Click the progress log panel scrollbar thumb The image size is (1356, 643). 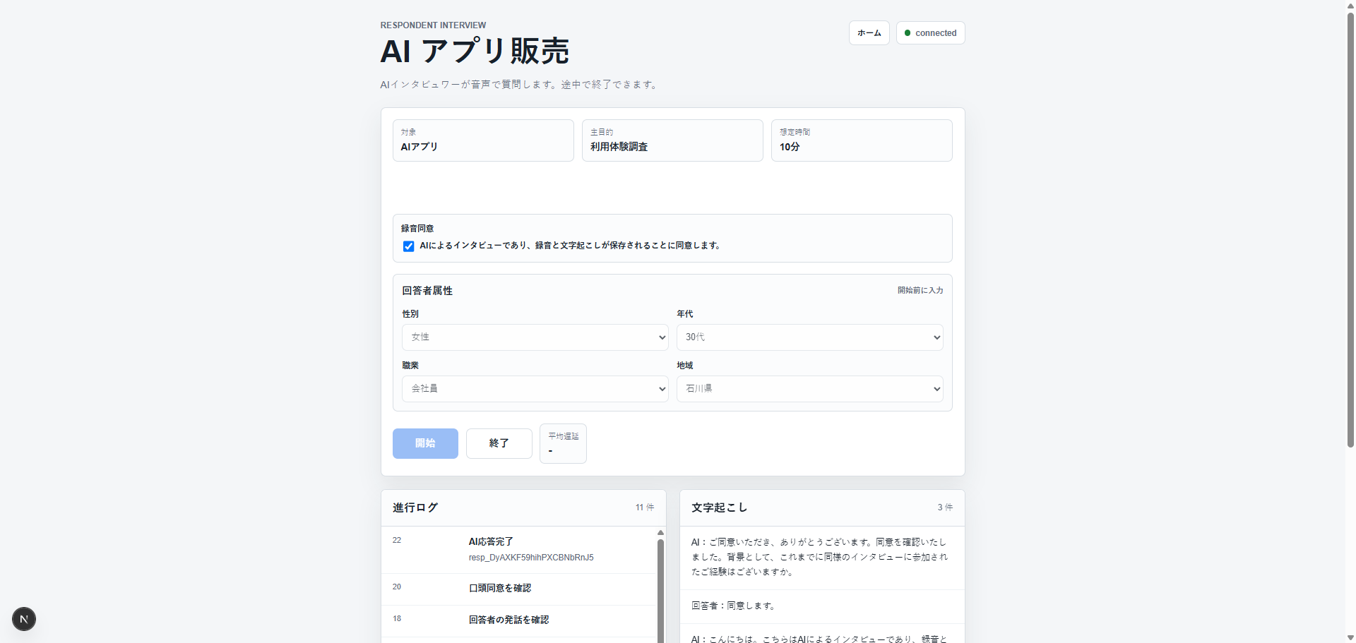pyautogui.click(x=660, y=590)
